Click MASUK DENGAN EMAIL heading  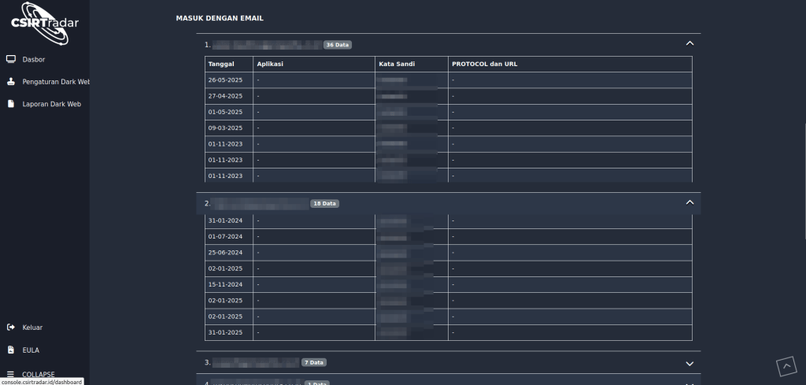pyautogui.click(x=220, y=18)
